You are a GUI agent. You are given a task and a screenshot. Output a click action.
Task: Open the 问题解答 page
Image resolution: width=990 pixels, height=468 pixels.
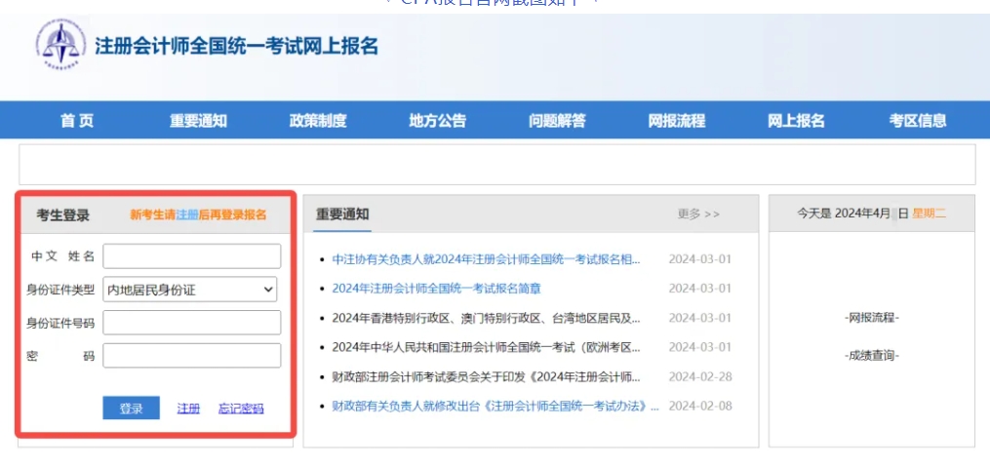pos(557,121)
